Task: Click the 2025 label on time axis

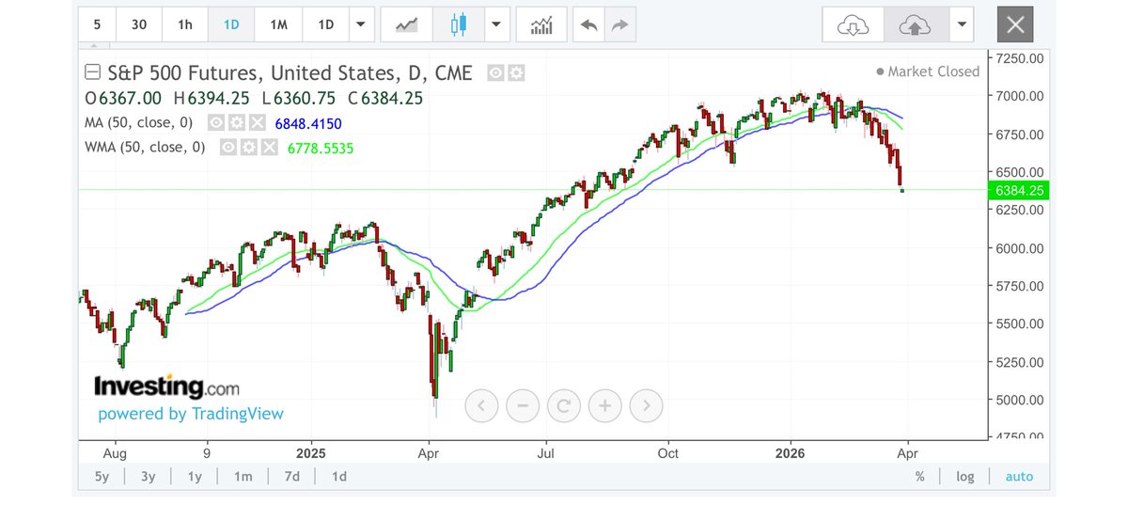Action: [310, 451]
